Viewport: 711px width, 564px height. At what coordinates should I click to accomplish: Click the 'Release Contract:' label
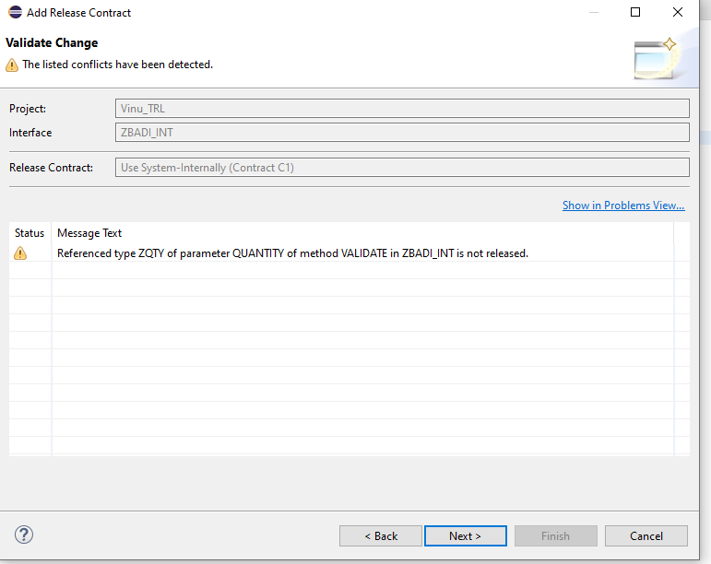tap(51, 167)
